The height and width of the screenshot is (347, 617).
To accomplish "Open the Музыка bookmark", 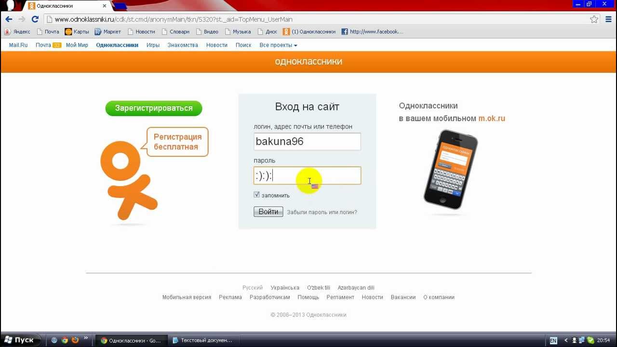I will pyautogui.click(x=237, y=32).
